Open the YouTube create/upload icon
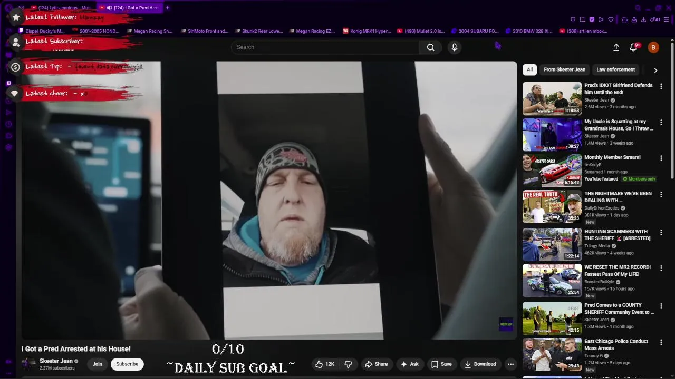Screen dimensions: 675x379 click(616, 47)
